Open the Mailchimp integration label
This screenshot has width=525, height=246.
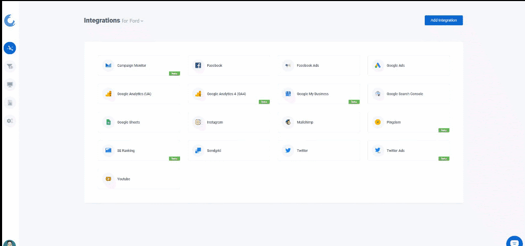[x=305, y=122]
